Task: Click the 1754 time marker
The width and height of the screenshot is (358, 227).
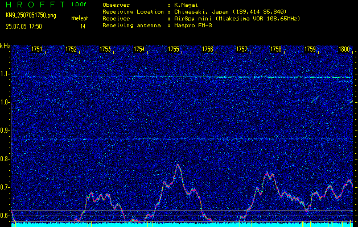Action: point(139,49)
